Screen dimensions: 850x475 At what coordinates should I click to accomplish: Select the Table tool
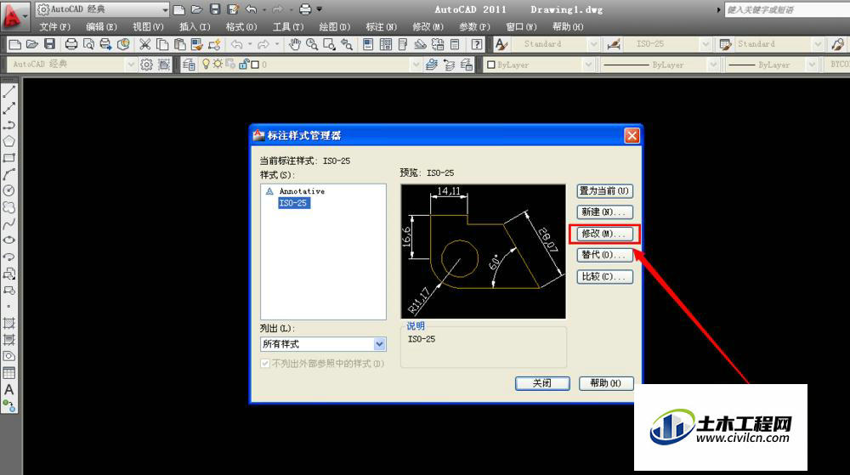pyautogui.click(x=8, y=373)
